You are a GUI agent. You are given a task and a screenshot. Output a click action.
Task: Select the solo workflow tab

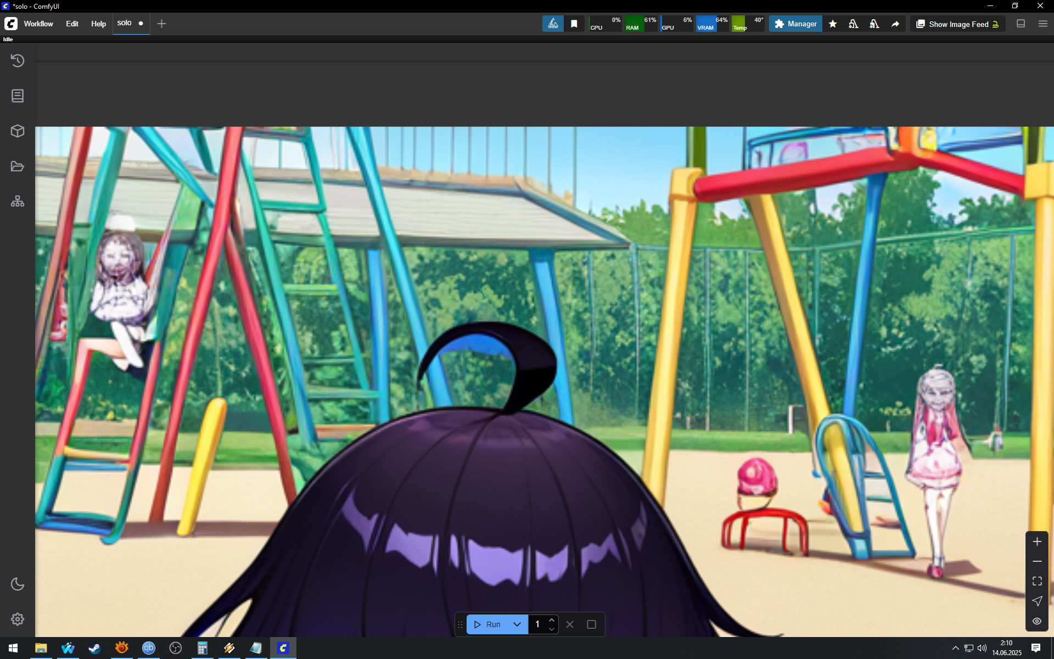[x=131, y=23]
